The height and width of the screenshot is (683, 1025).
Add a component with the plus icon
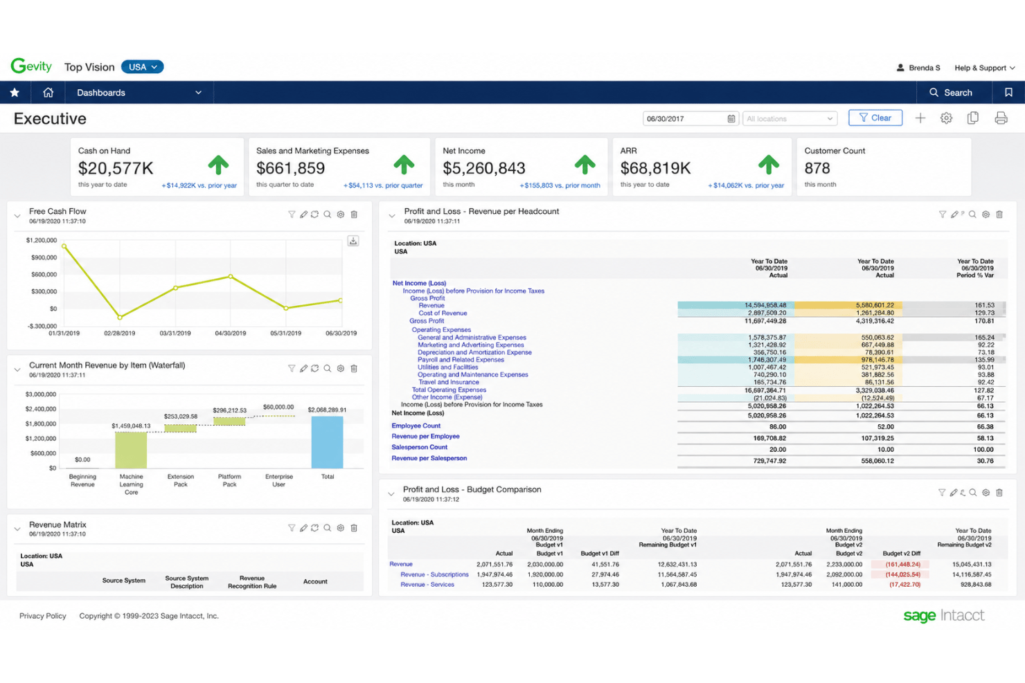[920, 118]
